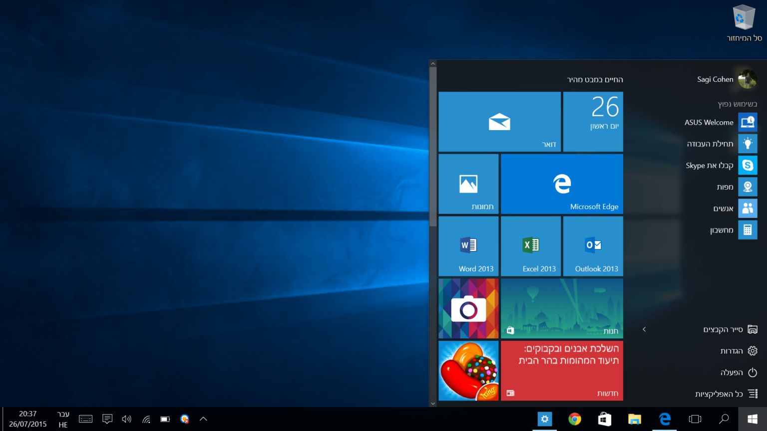Viewport: 767px width, 431px height.
Task: Open the Mail tile
Action: pyautogui.click(x=499, y=122)
